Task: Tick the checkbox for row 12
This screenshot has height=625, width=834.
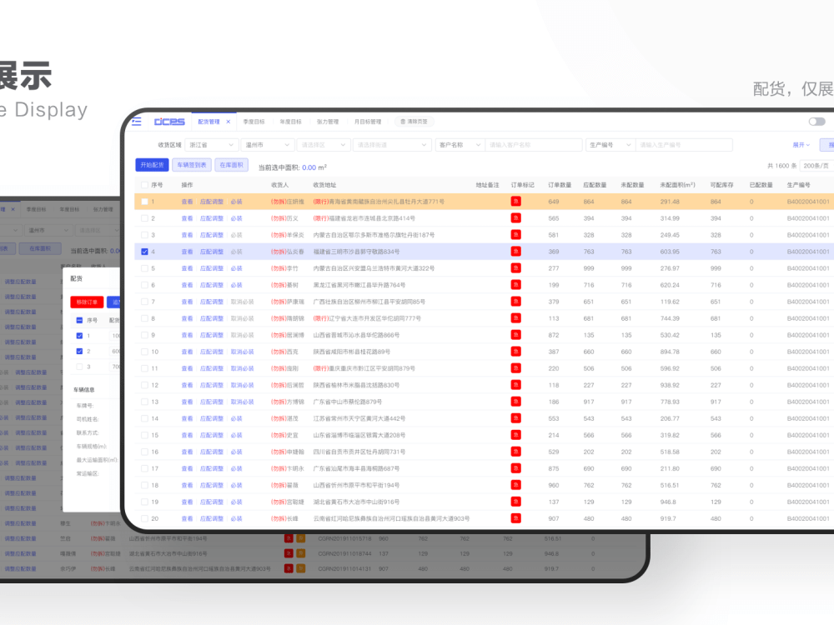Action: [x=144, y=385]
